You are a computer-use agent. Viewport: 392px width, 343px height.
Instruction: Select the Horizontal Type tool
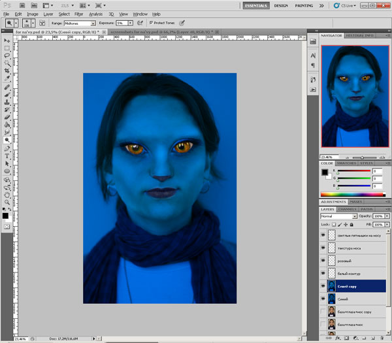pyautogui.click(x=7, y=156)
